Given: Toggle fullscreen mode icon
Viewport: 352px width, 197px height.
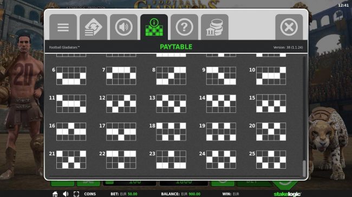Looking at the screenshot, I should point(76,194).
